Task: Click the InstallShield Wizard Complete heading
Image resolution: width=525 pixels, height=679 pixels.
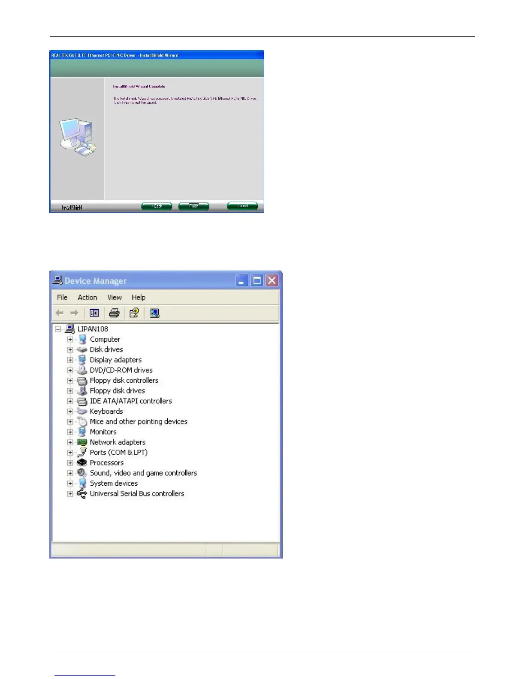Action: [x=139, y=86]
